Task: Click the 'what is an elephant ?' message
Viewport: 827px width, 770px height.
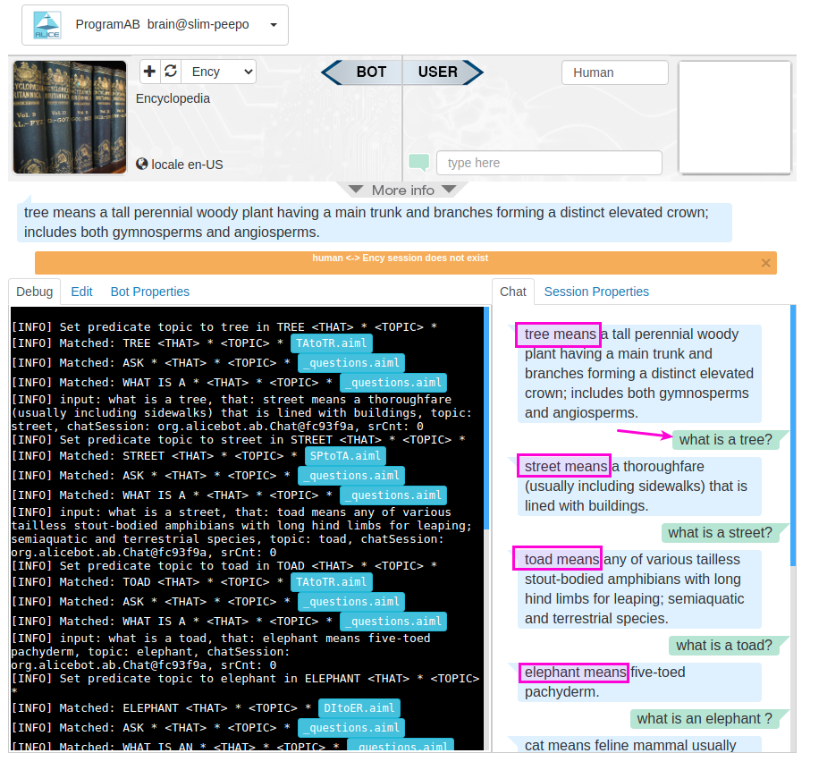Action: click(705, 718)
